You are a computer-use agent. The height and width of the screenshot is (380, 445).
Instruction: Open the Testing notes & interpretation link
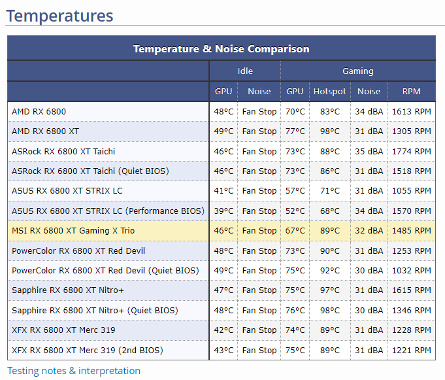(x=74, y=371)
